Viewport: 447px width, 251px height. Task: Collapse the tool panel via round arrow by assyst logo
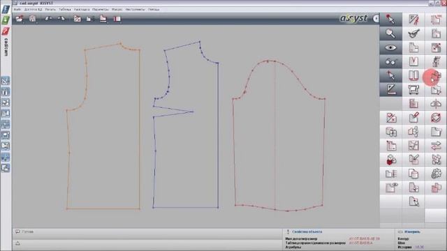(376, 19)
